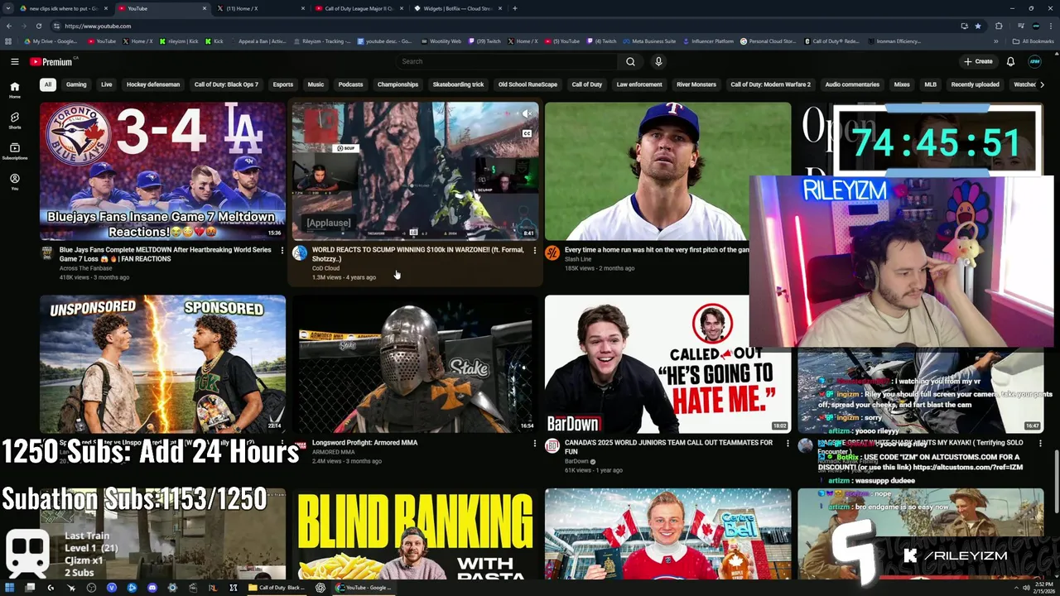
Task: Select the River Monsters chip
Action: (696, 84)
